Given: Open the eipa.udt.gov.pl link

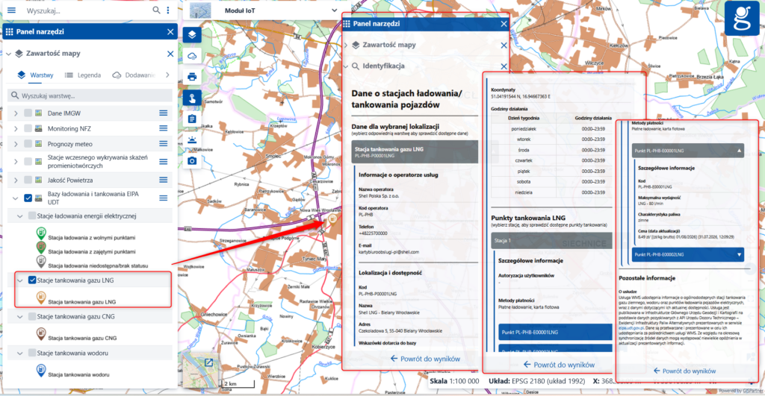Looking at the screenshot, I should (631, 328).
